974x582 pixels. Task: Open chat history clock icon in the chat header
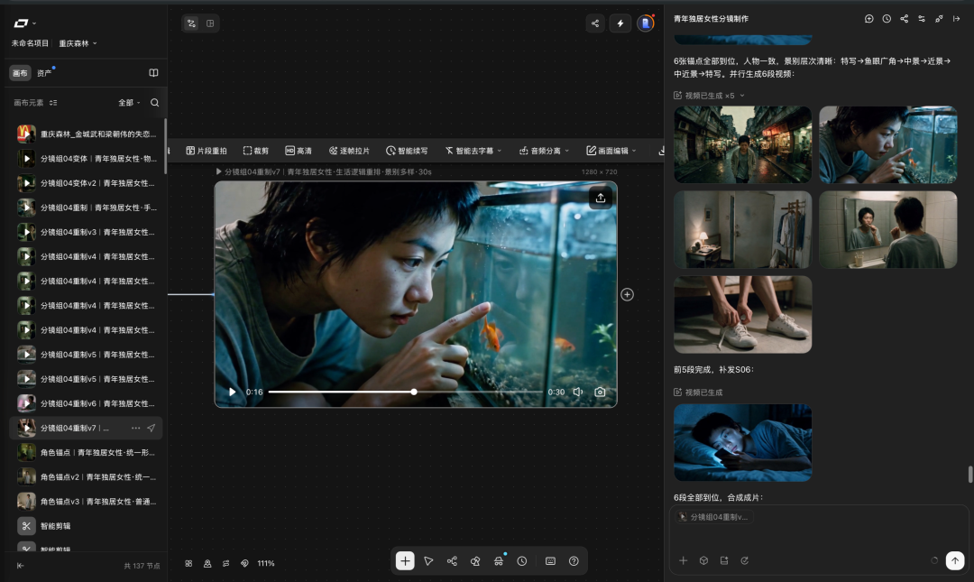[887, 19]
